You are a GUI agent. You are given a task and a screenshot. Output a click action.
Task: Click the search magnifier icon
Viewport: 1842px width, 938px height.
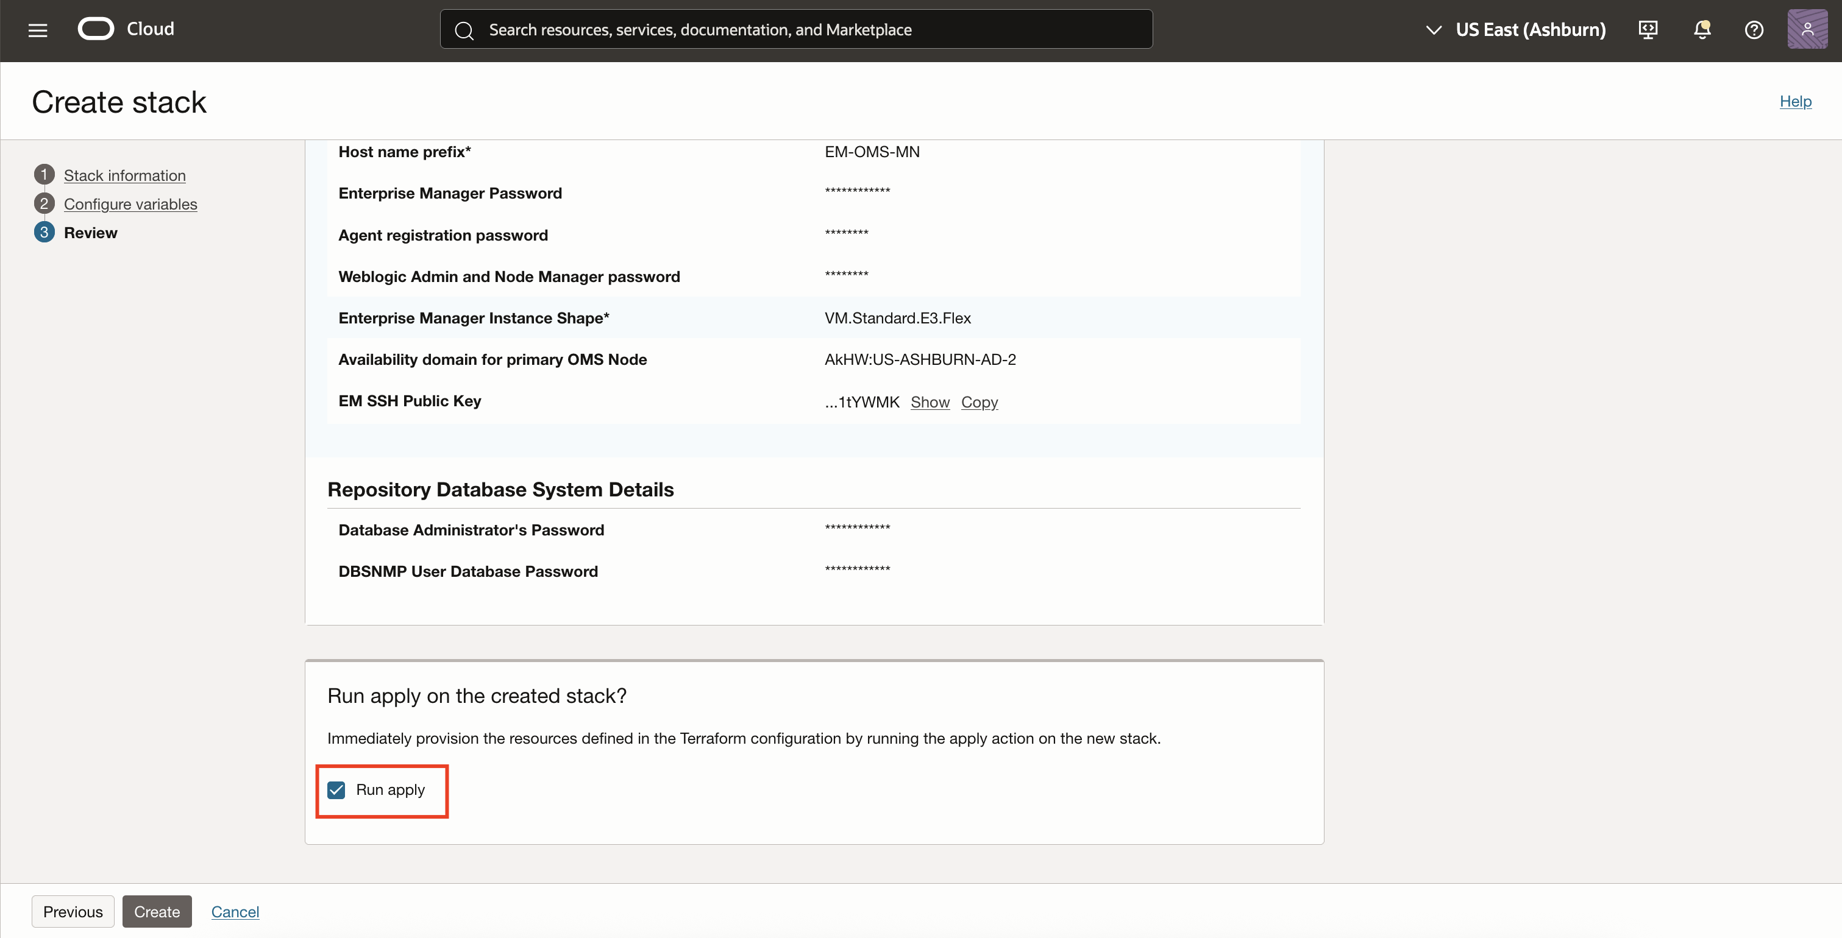click(x=464, y=30)
